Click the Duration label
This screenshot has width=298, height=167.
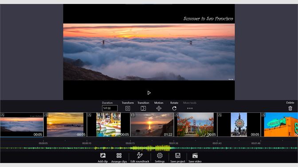(x=107, y=102)
